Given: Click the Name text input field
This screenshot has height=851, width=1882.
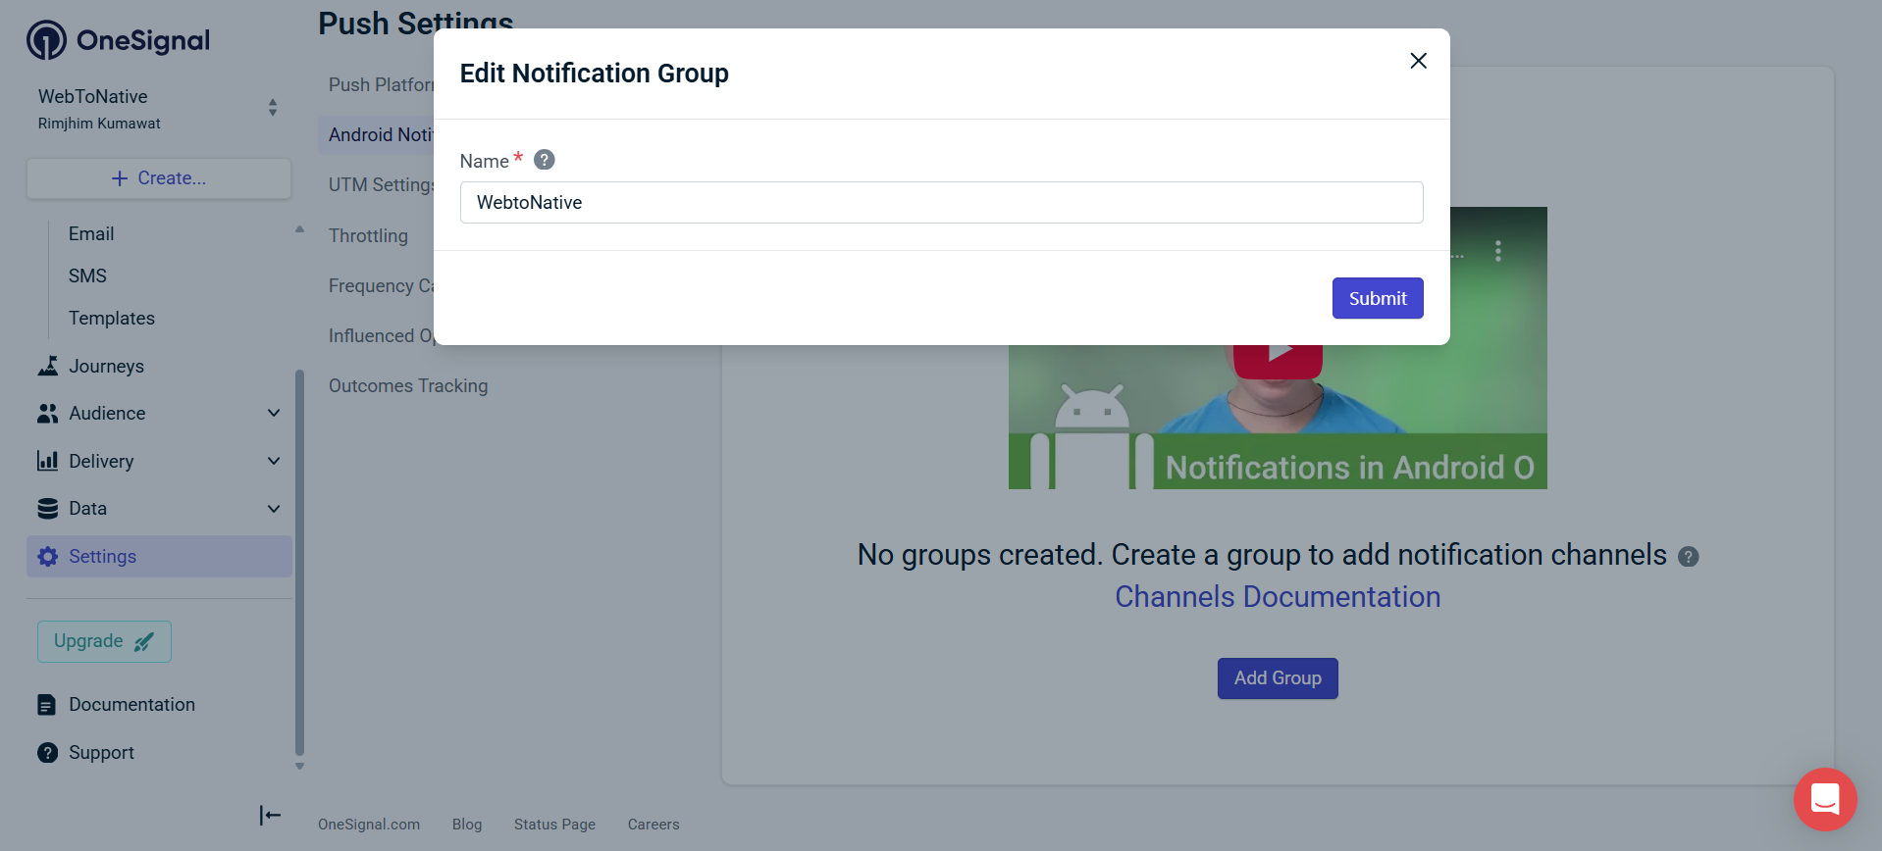Looking at the screenshot, I should [x=941, y=202].
